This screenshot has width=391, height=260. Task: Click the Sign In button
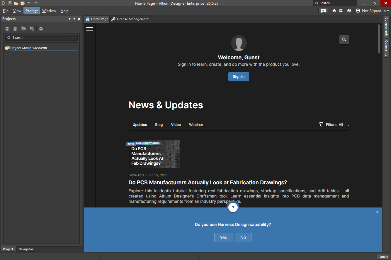239,77
